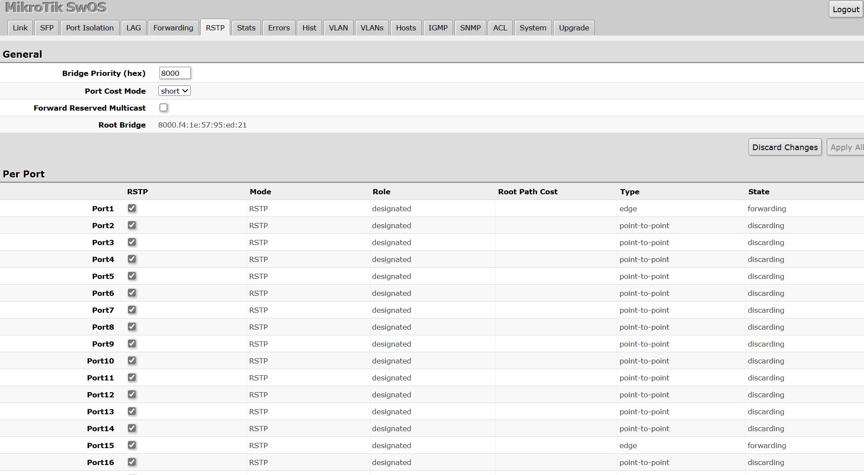Switch to the VLANs tab
This screenshot has width=864, height=475.
372,28
